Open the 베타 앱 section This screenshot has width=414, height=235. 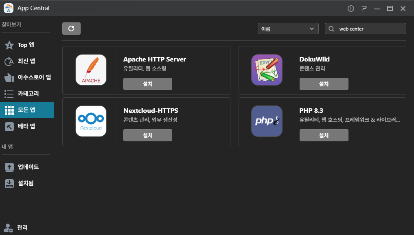pos(27,126)
